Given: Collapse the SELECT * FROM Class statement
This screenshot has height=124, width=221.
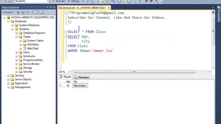Looking at the screenshot, I should coord(66,32).
